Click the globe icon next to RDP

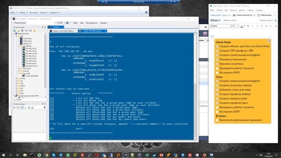click(67, 23)
